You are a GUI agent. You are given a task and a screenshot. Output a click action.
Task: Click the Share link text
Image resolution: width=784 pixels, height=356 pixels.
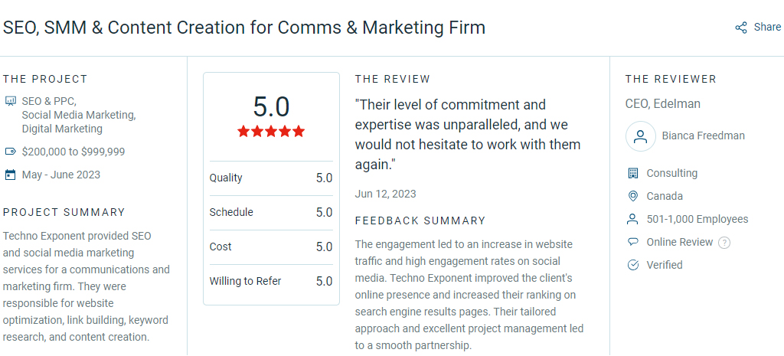coord(767,27)
